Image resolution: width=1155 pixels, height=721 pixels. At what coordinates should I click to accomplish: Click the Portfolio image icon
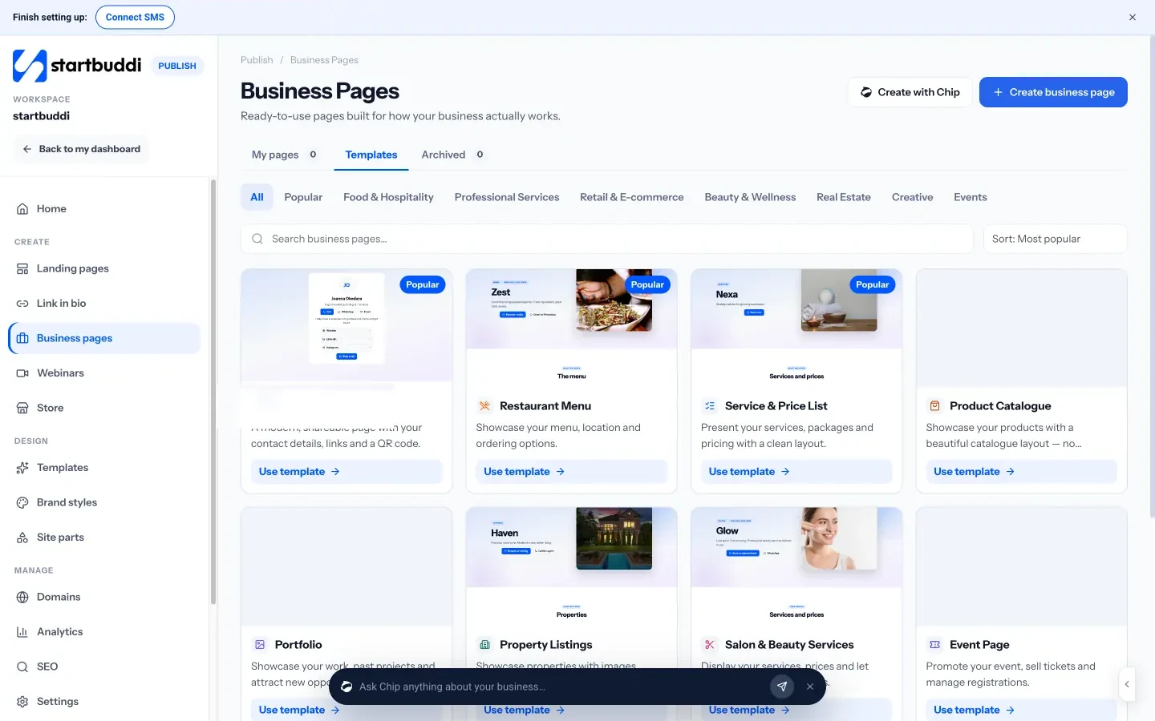pos(260,645)
